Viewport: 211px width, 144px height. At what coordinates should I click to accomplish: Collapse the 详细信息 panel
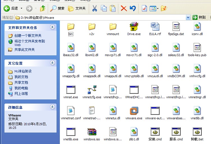(x=52, y=107)
